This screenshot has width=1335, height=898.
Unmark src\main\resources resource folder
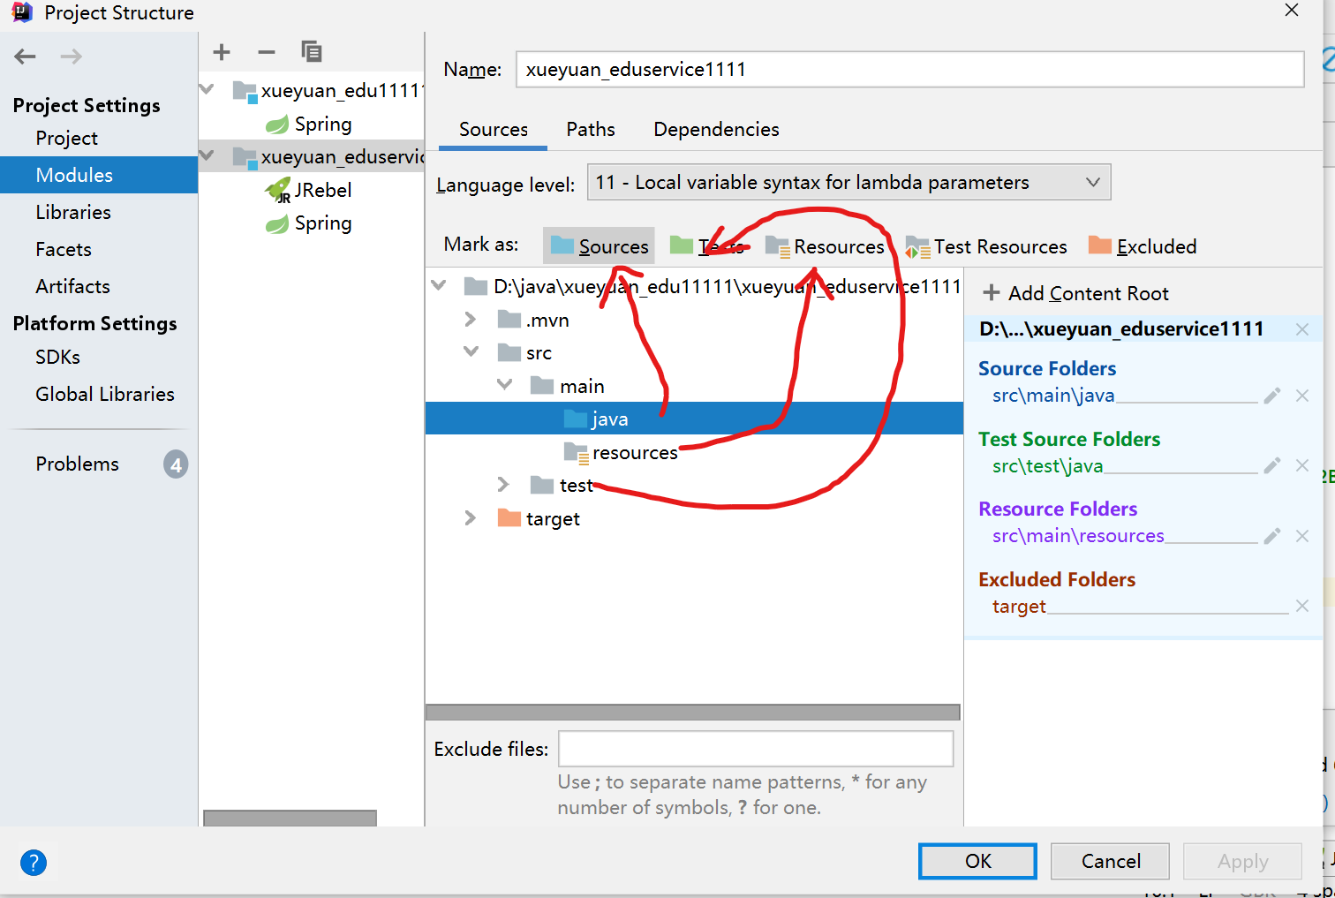1302,536
